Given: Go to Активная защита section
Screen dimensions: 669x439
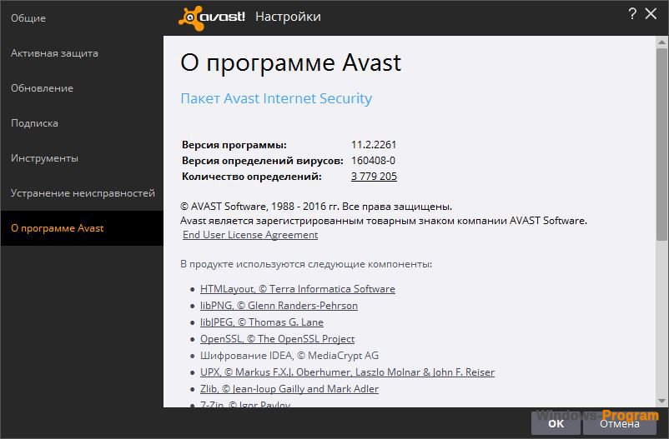Looking at the screenshot, I should [82, 52].
